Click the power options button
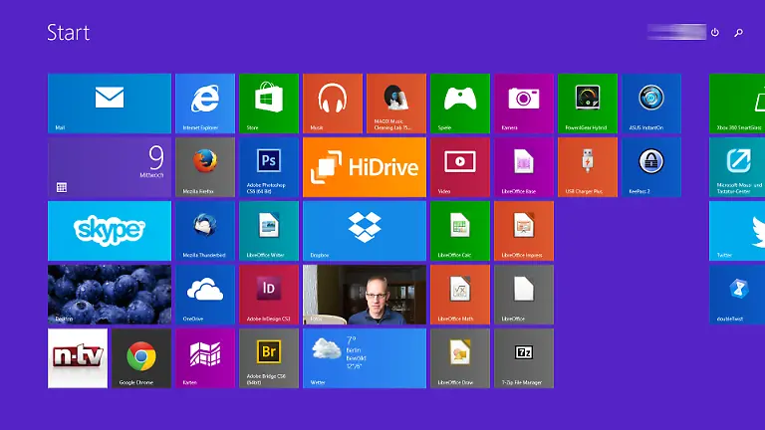 (x=715, y=32)
